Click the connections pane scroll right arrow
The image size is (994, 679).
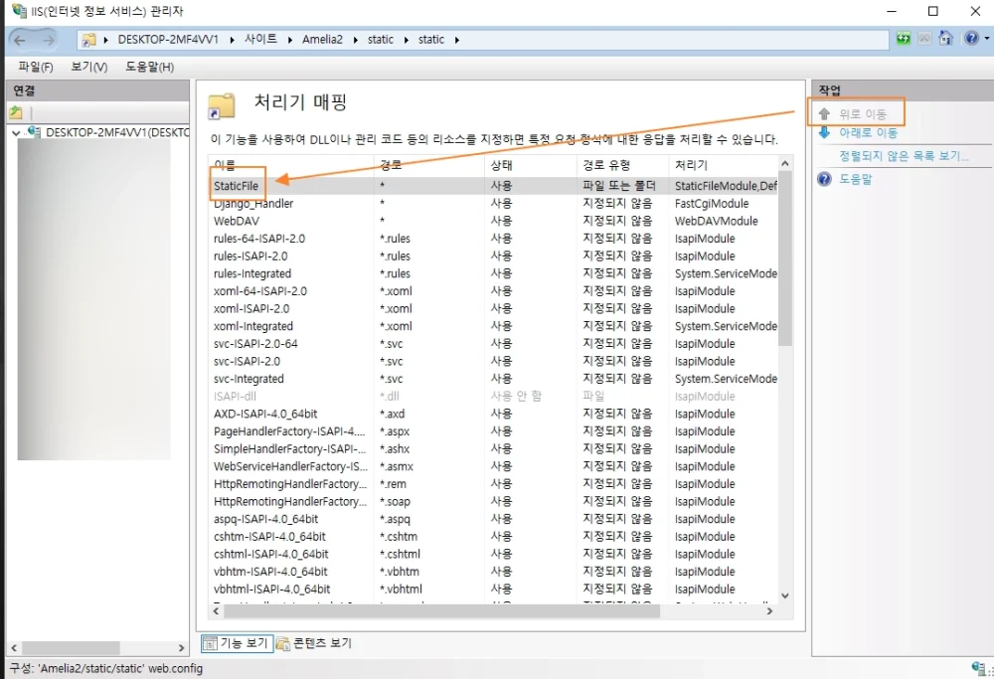(181, 648)
